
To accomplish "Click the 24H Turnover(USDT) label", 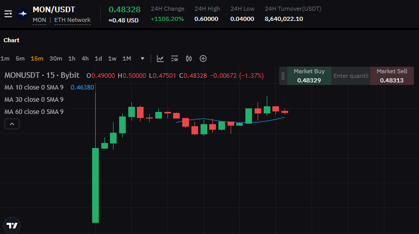I will [293, 9].
